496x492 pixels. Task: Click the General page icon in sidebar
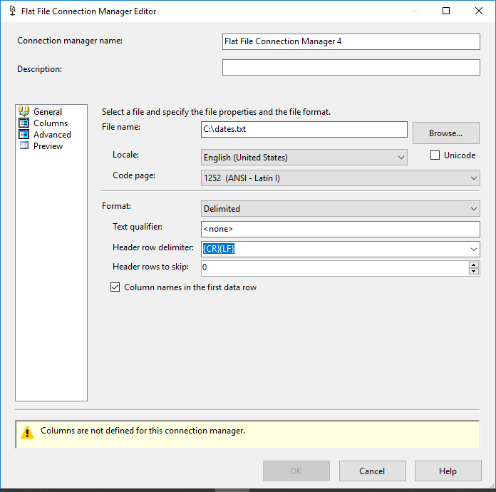coord(24,111)
